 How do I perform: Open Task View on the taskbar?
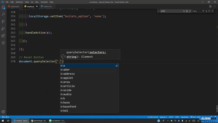tap(8, 121)
